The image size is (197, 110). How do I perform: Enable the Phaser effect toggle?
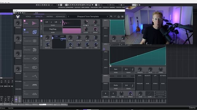[25, 92]
